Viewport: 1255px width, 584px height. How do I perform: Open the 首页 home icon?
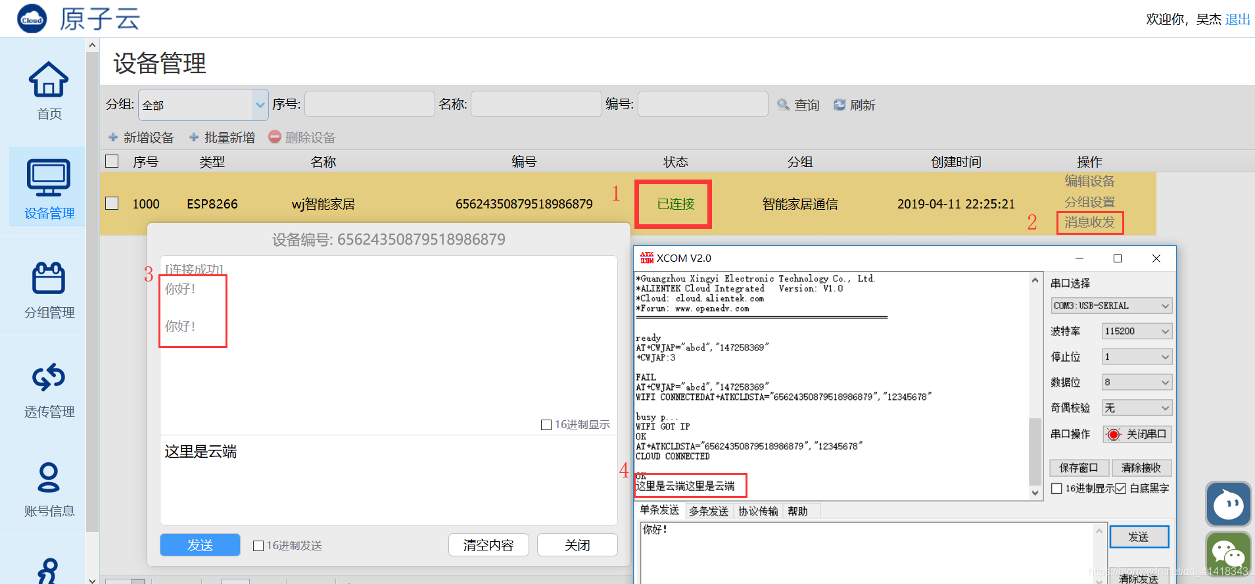point(49,80)
